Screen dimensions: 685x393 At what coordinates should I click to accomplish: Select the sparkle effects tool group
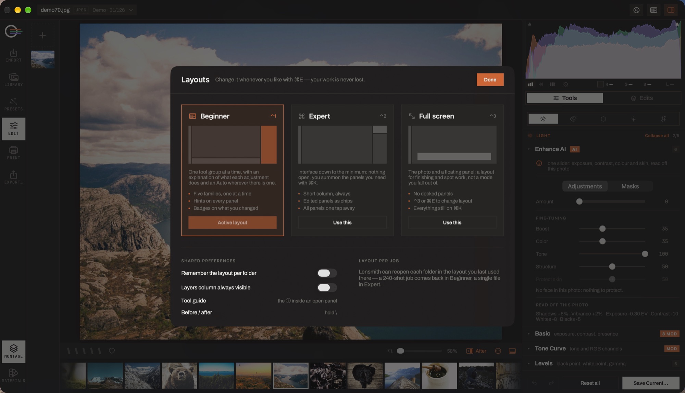633,119
